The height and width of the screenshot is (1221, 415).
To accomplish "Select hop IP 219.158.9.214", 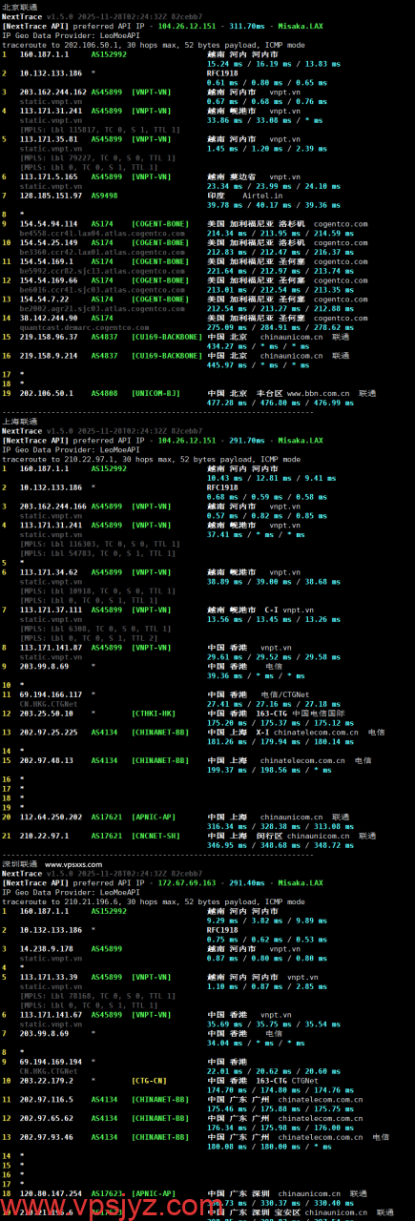I will (x=49, y=355).
